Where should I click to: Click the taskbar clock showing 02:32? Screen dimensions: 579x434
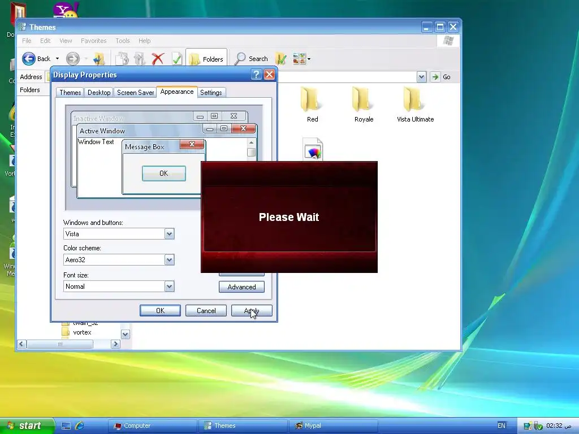tap(559, 426)
